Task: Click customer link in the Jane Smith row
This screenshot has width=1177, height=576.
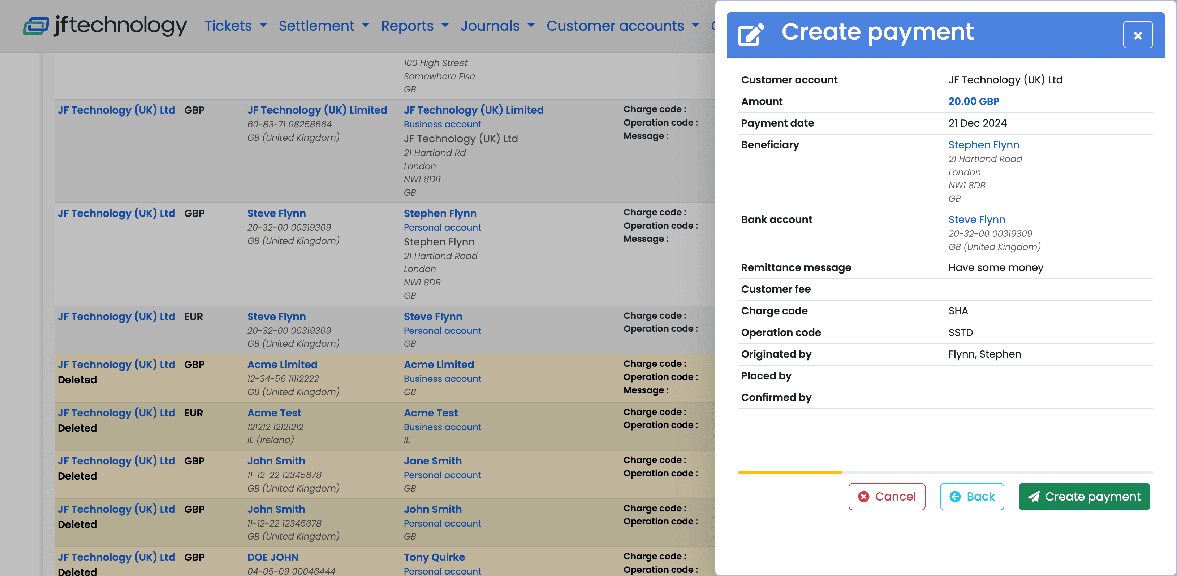Action: coord(116,461)
